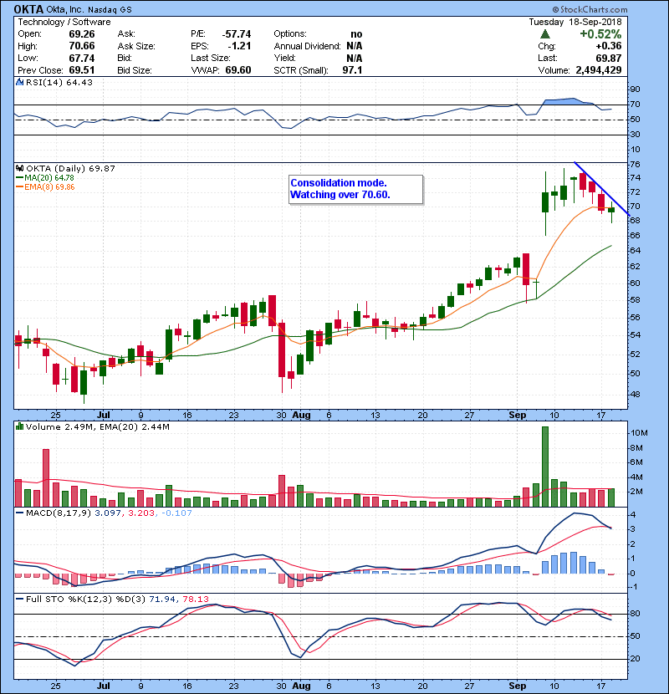Click the RSI(14) 64.43 label text
Image resolution: width=669 pixels, height=694 pixels.
coord(59,82)
